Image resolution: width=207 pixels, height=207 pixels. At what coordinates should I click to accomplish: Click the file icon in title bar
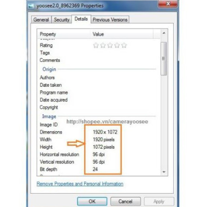32,5
